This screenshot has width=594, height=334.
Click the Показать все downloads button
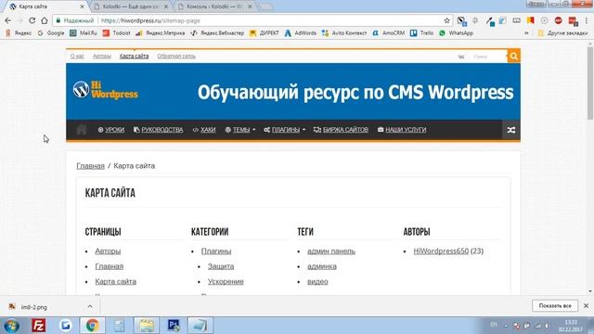(555, 305)
